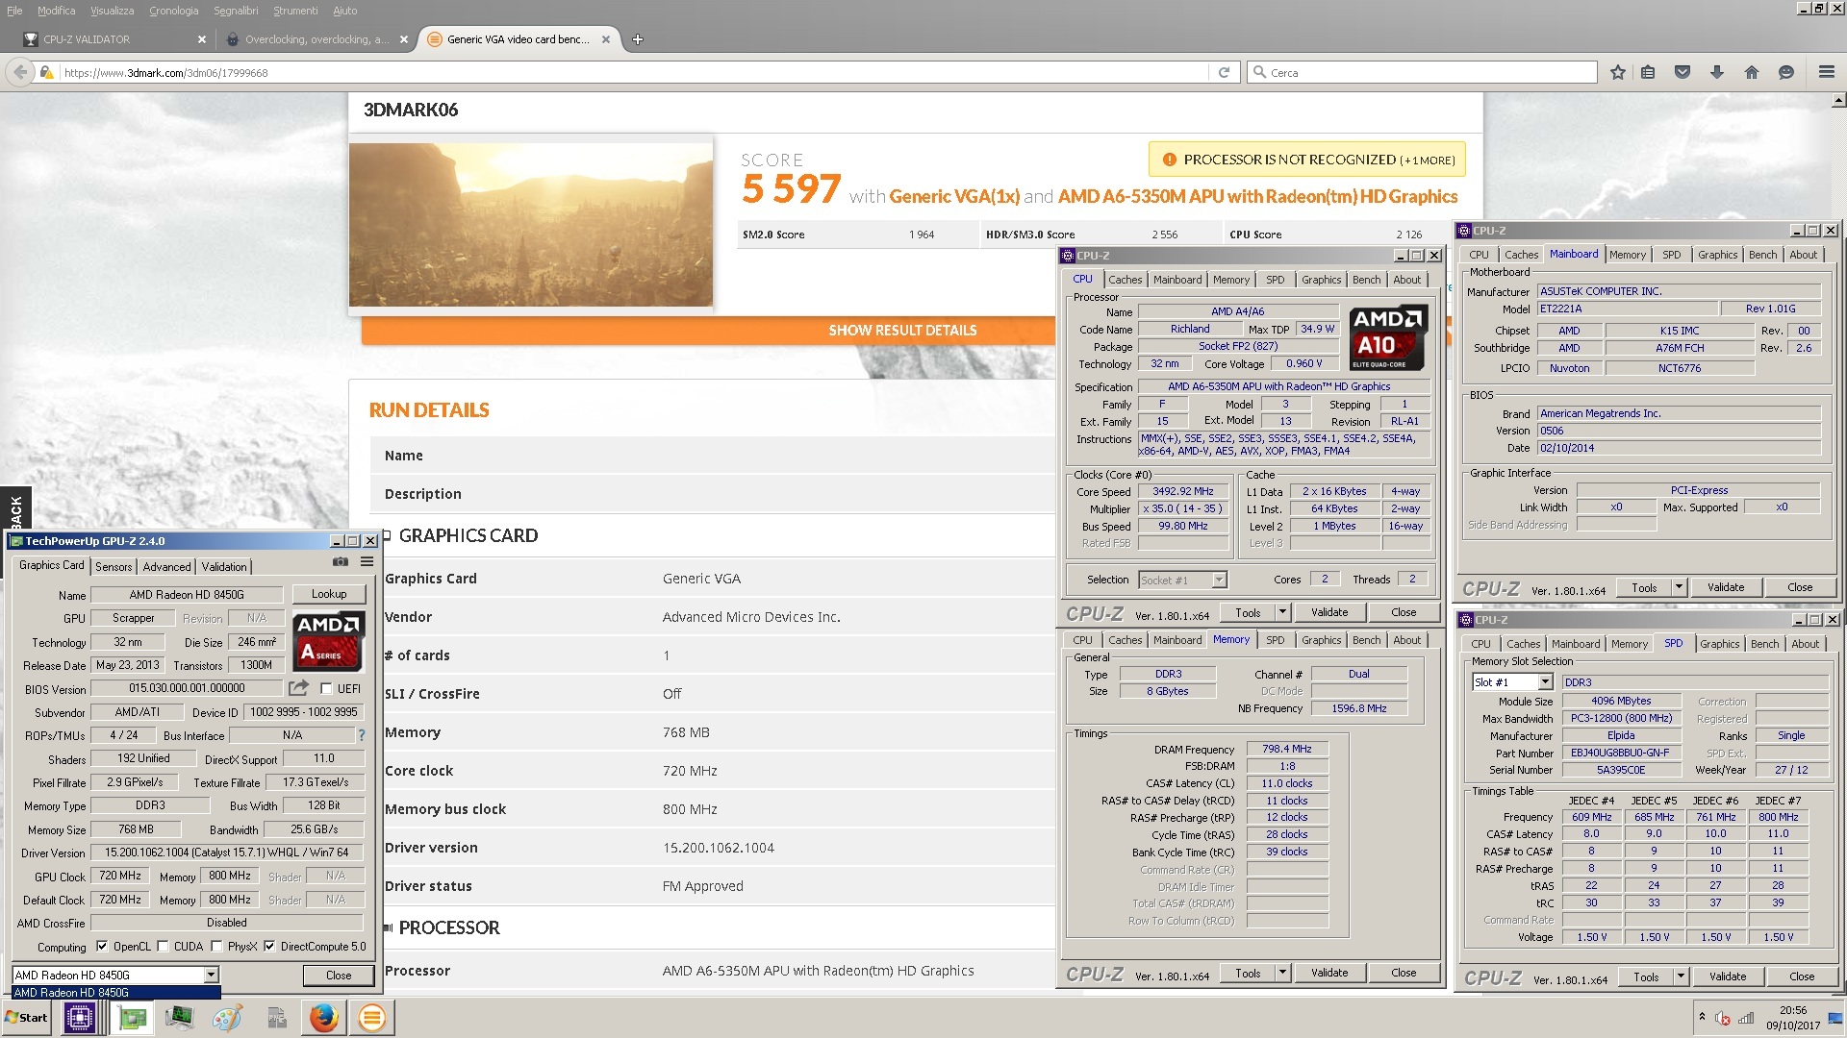1847x1038 pixels.
Task: Toggle the DirectCompute 5.0 checkbox
Action: [269, 947]
